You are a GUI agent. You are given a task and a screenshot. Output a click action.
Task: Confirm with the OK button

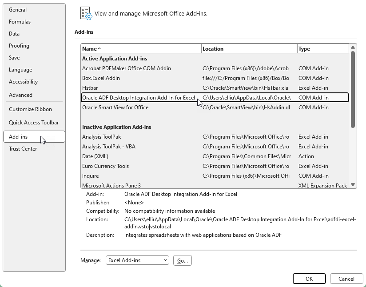click(x=309, y=279)
